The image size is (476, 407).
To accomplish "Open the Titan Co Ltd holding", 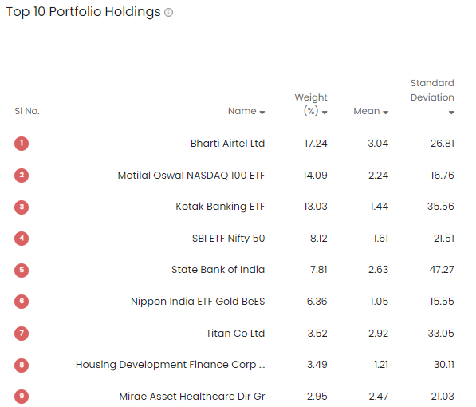I will (235, 333).
